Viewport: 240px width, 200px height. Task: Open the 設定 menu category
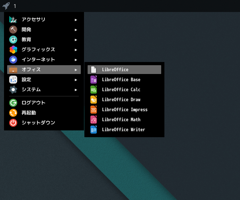tap(44, 80)
